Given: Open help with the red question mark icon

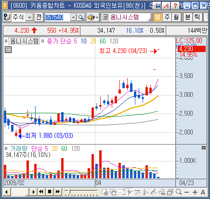Looking at the screenshot, I should 175,6.
